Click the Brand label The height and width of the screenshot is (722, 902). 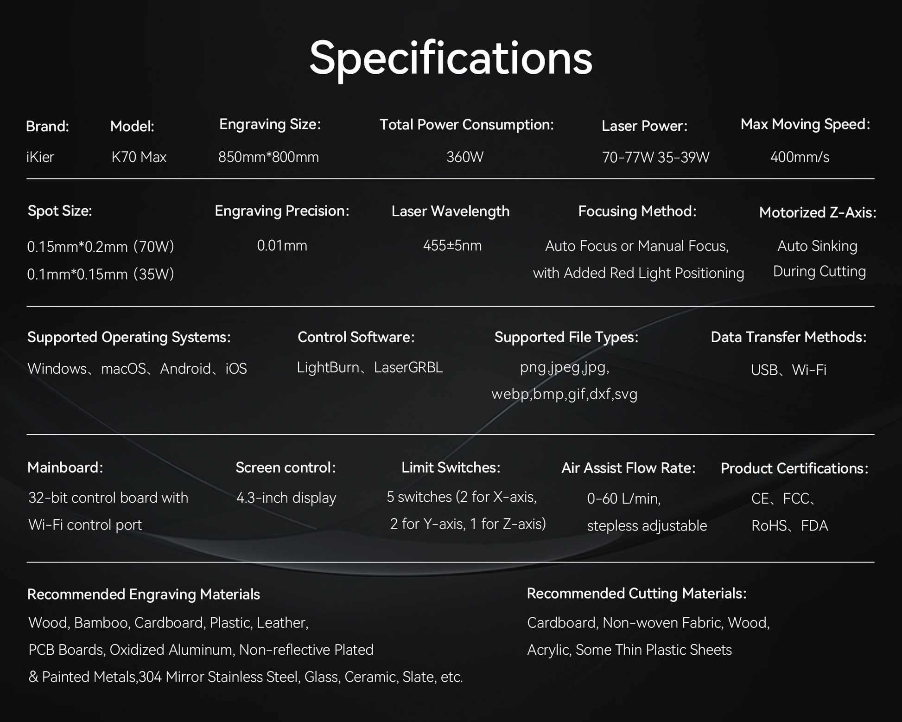click(x=47, y=126)
